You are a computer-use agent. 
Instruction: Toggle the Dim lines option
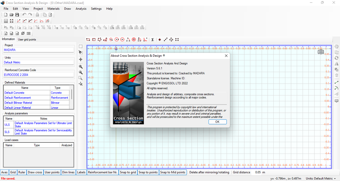click(68, 172)
